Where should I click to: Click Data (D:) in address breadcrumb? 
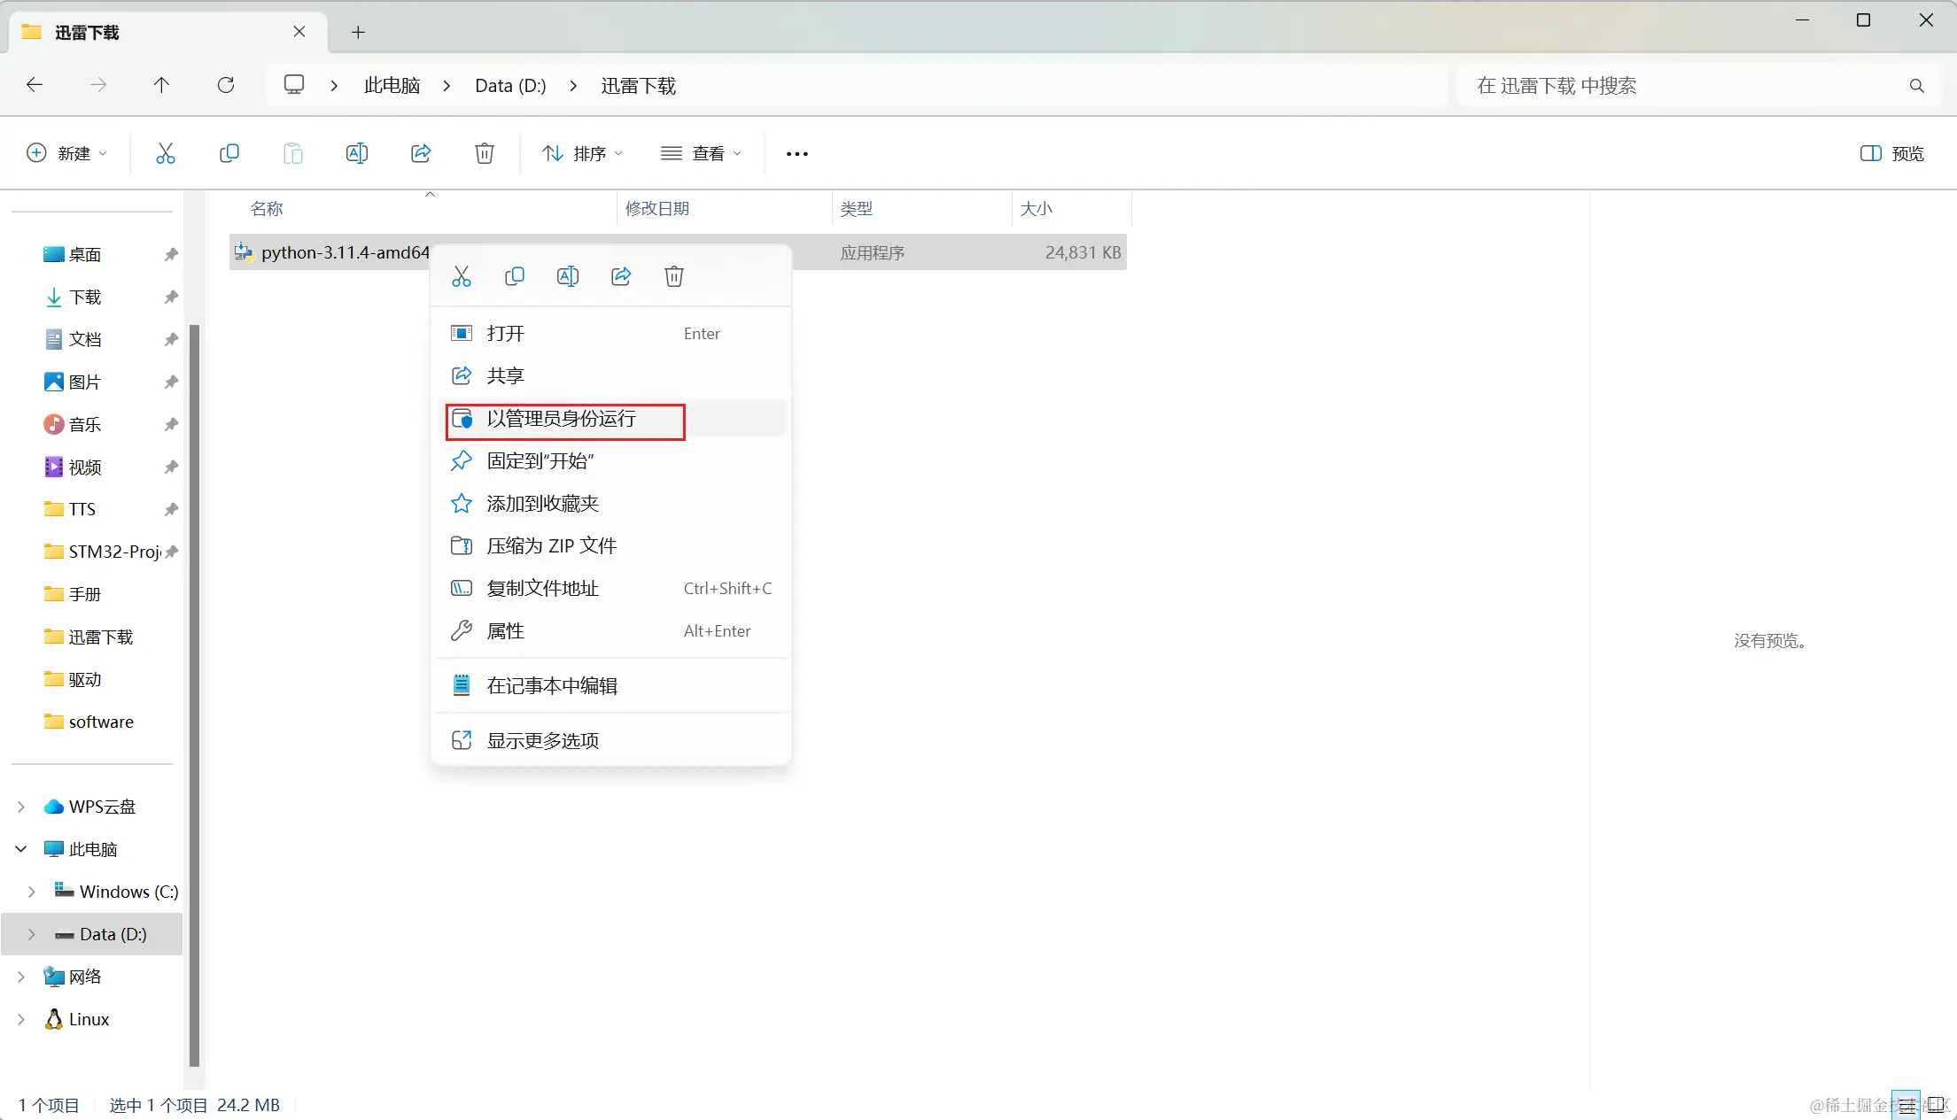point(510,86)
